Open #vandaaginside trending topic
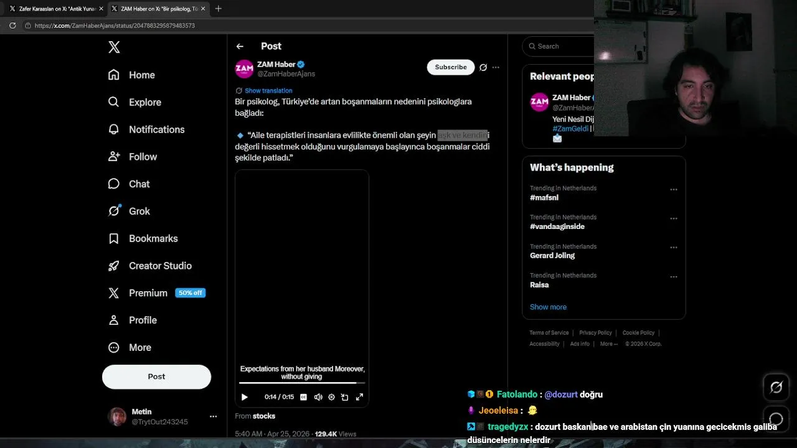 pos(557,226)
